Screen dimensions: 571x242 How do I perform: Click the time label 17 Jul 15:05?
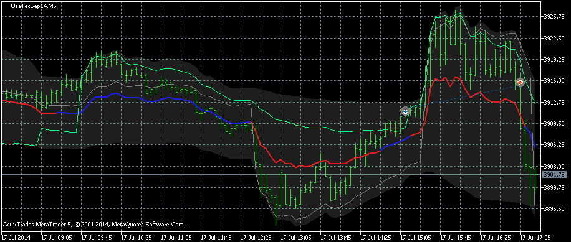[416, 237]
